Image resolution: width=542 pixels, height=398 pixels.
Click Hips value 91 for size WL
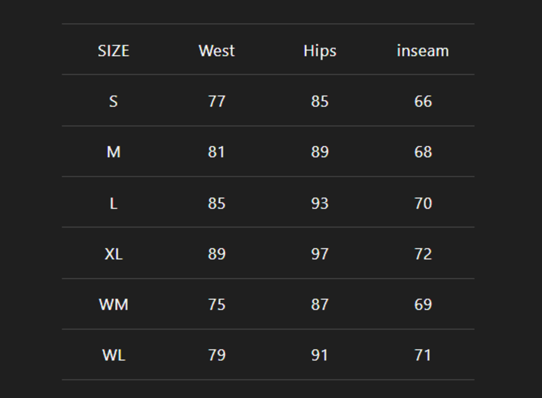[x=320, y=355]
